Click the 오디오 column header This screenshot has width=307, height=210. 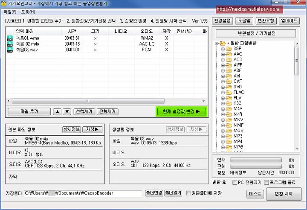click(x=147, y=32)
